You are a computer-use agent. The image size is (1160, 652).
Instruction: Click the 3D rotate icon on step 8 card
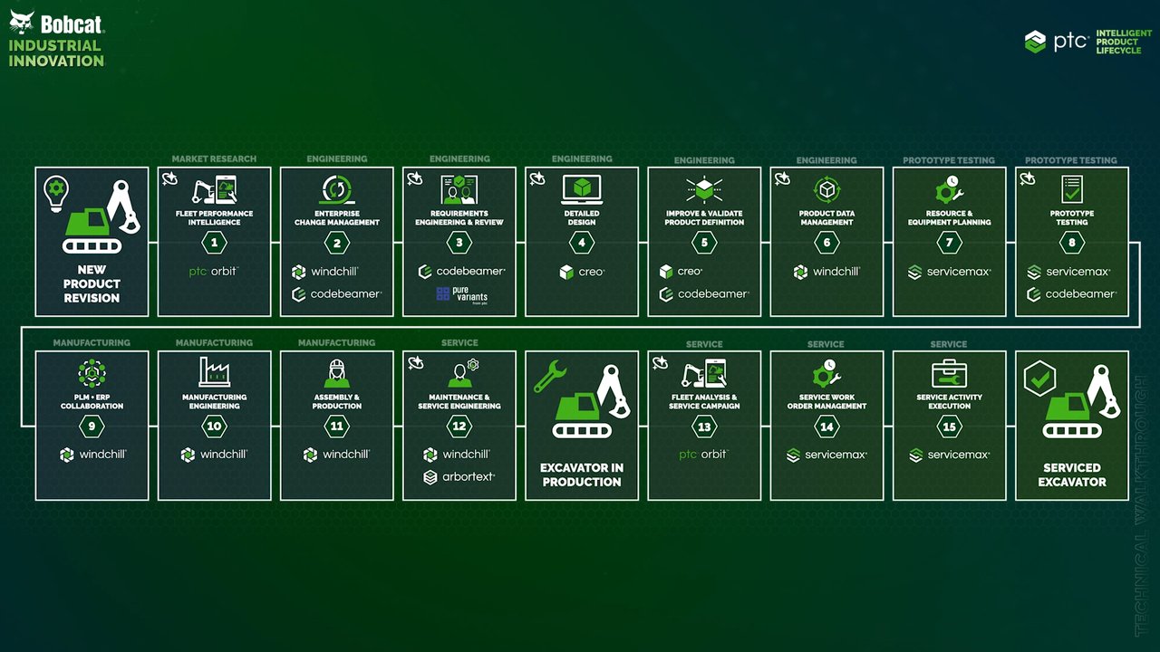tap(1027, 178)
